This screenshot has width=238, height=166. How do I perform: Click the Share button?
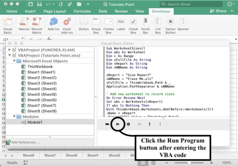pyautogui.click(x=218, y=11)
